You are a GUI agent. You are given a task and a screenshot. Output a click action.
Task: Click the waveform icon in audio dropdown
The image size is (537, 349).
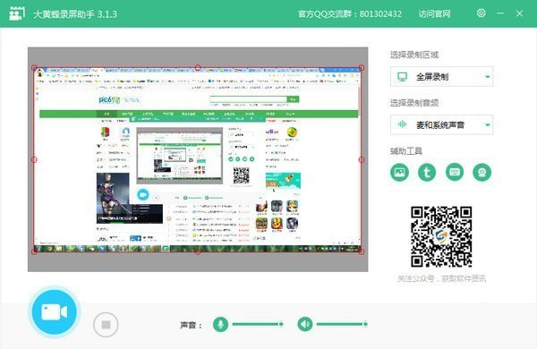[x=402, y=124]
